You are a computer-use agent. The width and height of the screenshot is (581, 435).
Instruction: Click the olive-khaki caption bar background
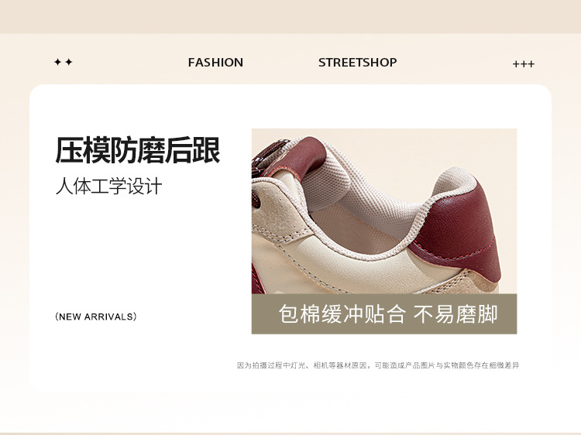tap(384, 314)
